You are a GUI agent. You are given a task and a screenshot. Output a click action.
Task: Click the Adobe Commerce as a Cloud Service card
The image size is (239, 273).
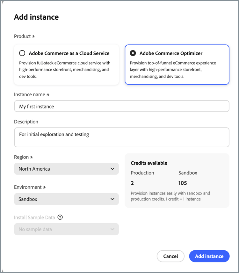[66, 65]
